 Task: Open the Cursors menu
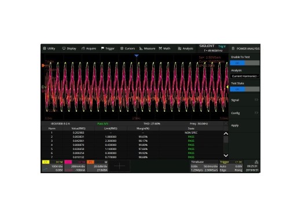pos(127,49)
